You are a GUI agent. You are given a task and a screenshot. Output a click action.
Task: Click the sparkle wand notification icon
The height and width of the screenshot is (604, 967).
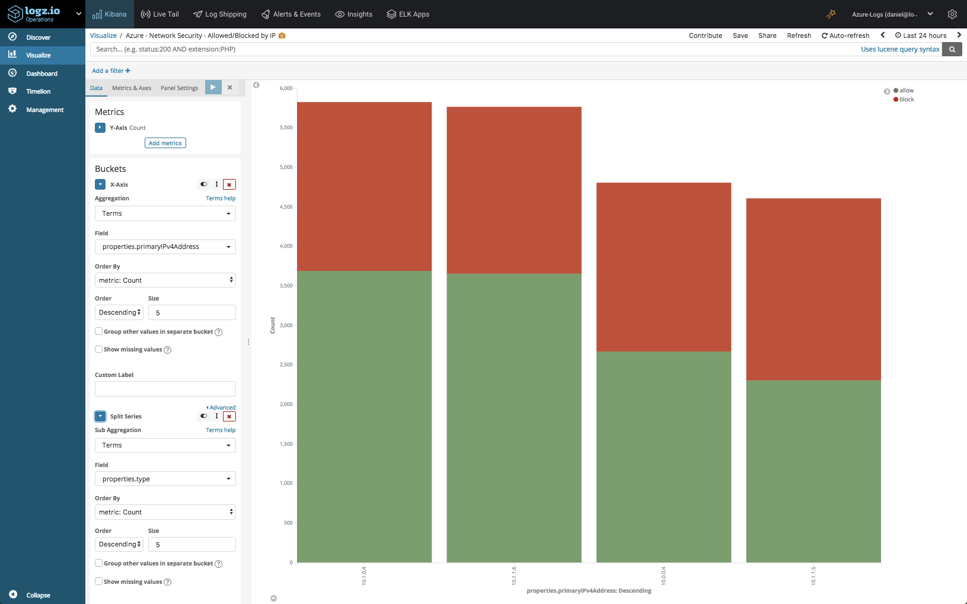831,14
